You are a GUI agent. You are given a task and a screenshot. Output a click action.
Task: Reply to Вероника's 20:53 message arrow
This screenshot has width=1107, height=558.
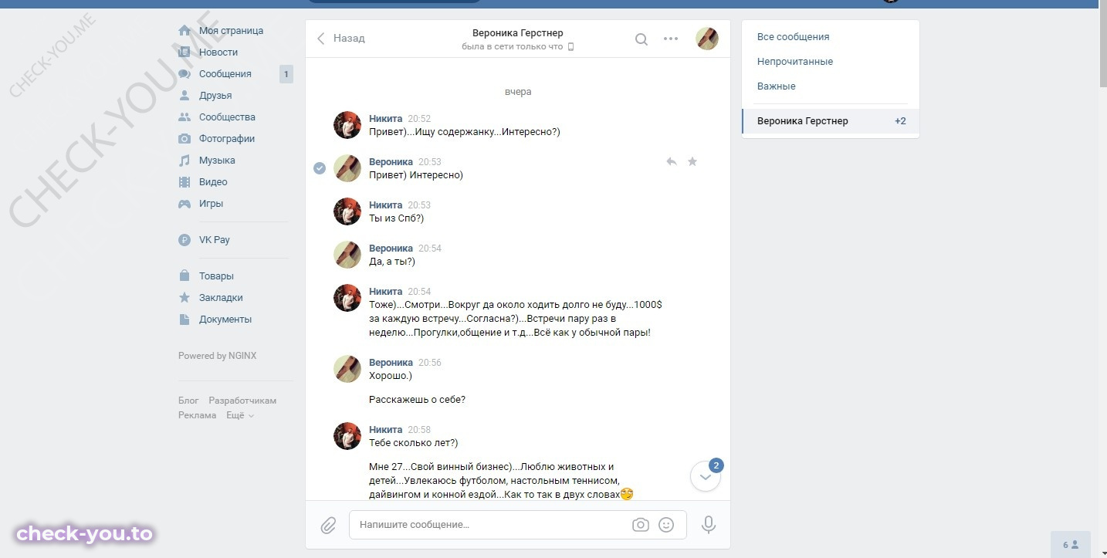click(672, 161)
